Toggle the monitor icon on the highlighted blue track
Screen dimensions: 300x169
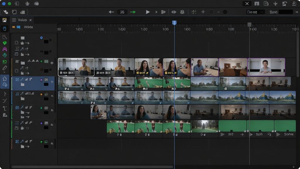pos(46,80)
